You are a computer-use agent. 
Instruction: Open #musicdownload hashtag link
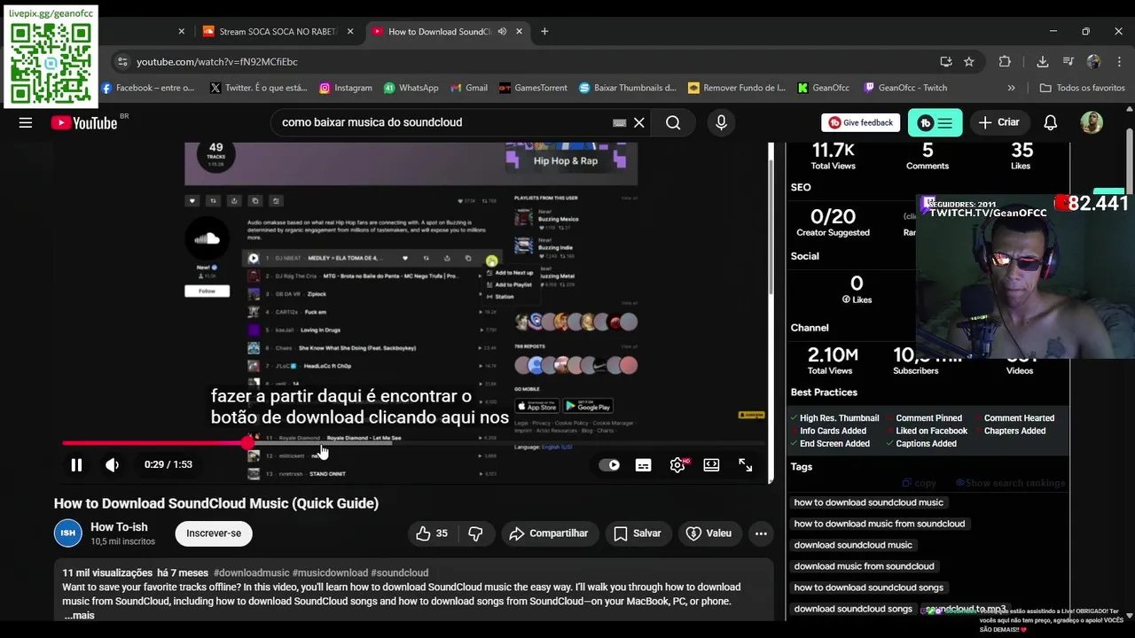pyautogui.click(x=330, y=573)
